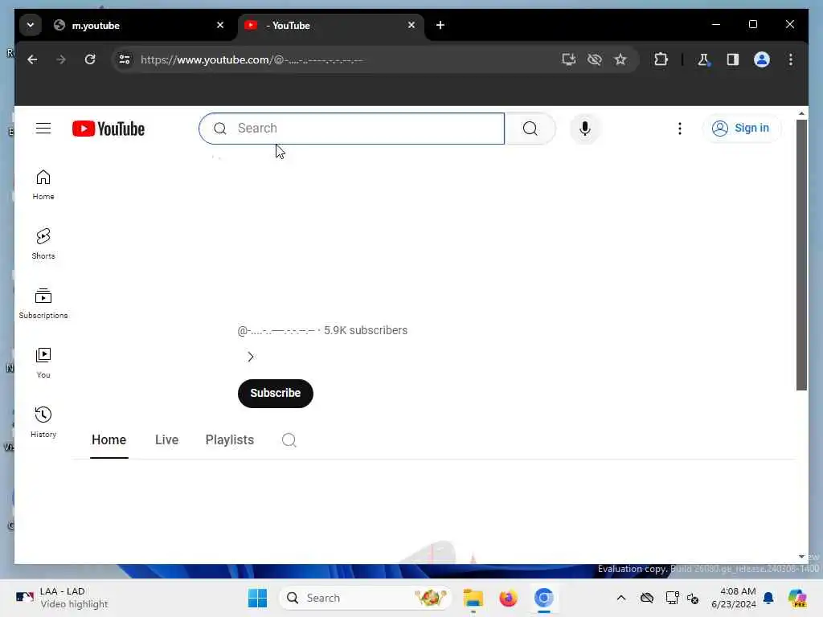
Task: Start voice search with microphone icon
Action: coord(585,129)
